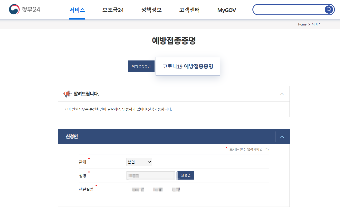
Task: Click the first 생년월일 birthdate field
Action: [x=137, y=189]
